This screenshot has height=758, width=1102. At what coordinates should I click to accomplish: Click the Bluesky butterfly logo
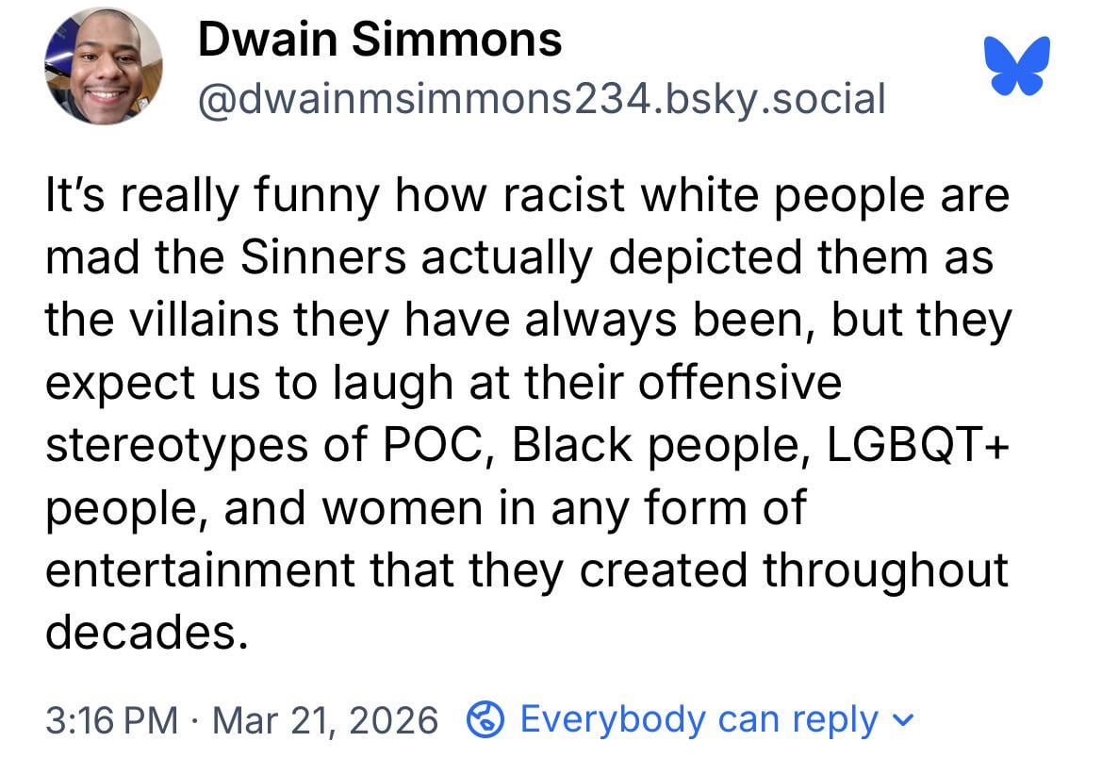(1016, 65)
